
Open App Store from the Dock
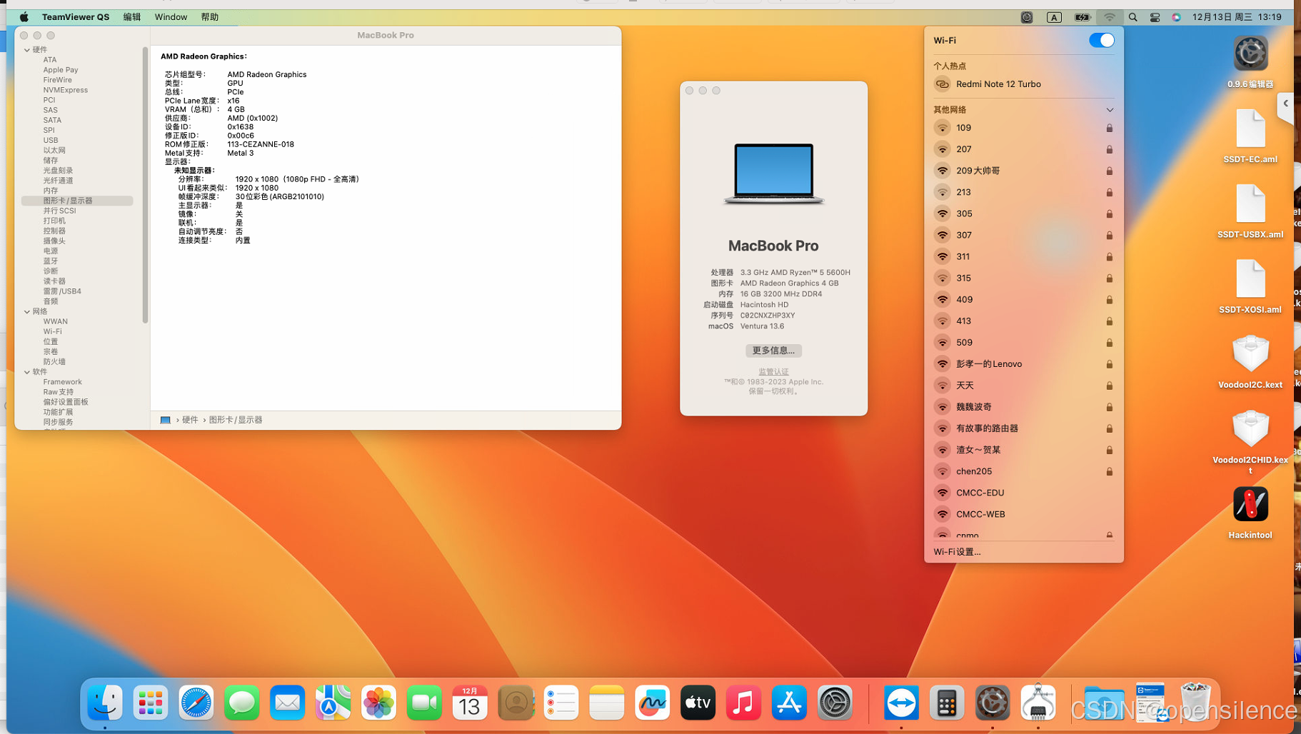pyautogui.click(x=790, y=703)
